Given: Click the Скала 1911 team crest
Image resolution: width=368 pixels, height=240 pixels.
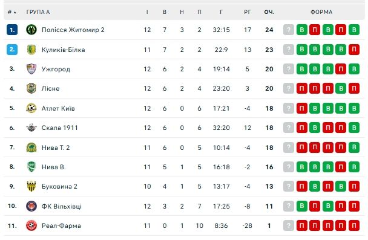Looking at the screenshot, I should click(x=31, y=128).
